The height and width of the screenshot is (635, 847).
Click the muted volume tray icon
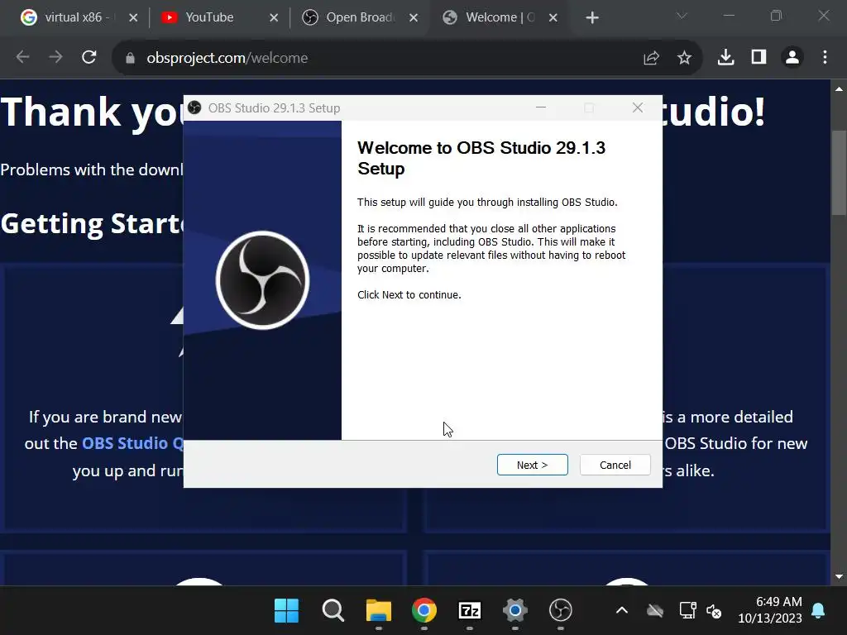pyautogui.click(x=714, y=611)
